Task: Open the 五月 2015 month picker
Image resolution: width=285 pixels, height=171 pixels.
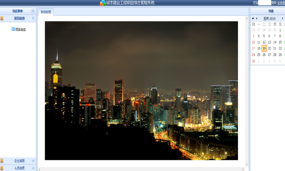Action: click(x=269, y=19)
